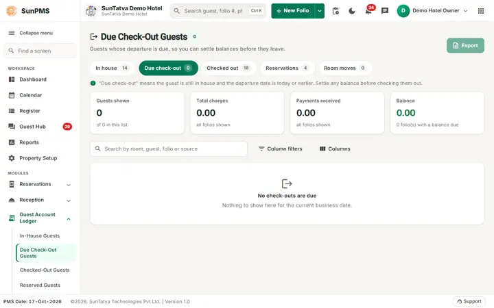This screenshot has width=494, height=308.
Task: Click the Export button
Action: coord(465,46)
